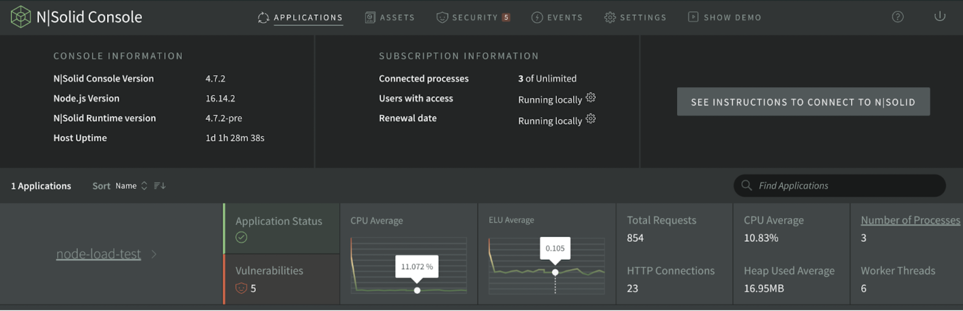Click the Total Requests value 854
Viewport: 963px width, 311px height.
[635, 238]
